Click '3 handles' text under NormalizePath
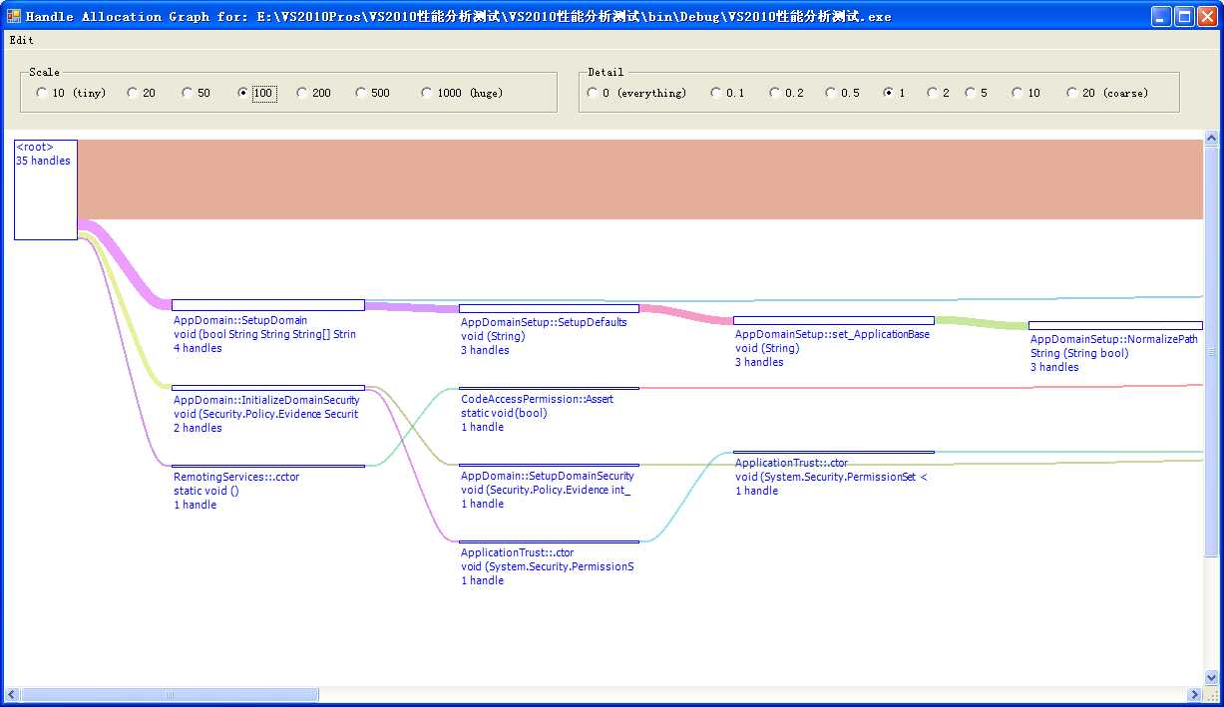The image size is (1224, 707). (x=1054, y=368)
